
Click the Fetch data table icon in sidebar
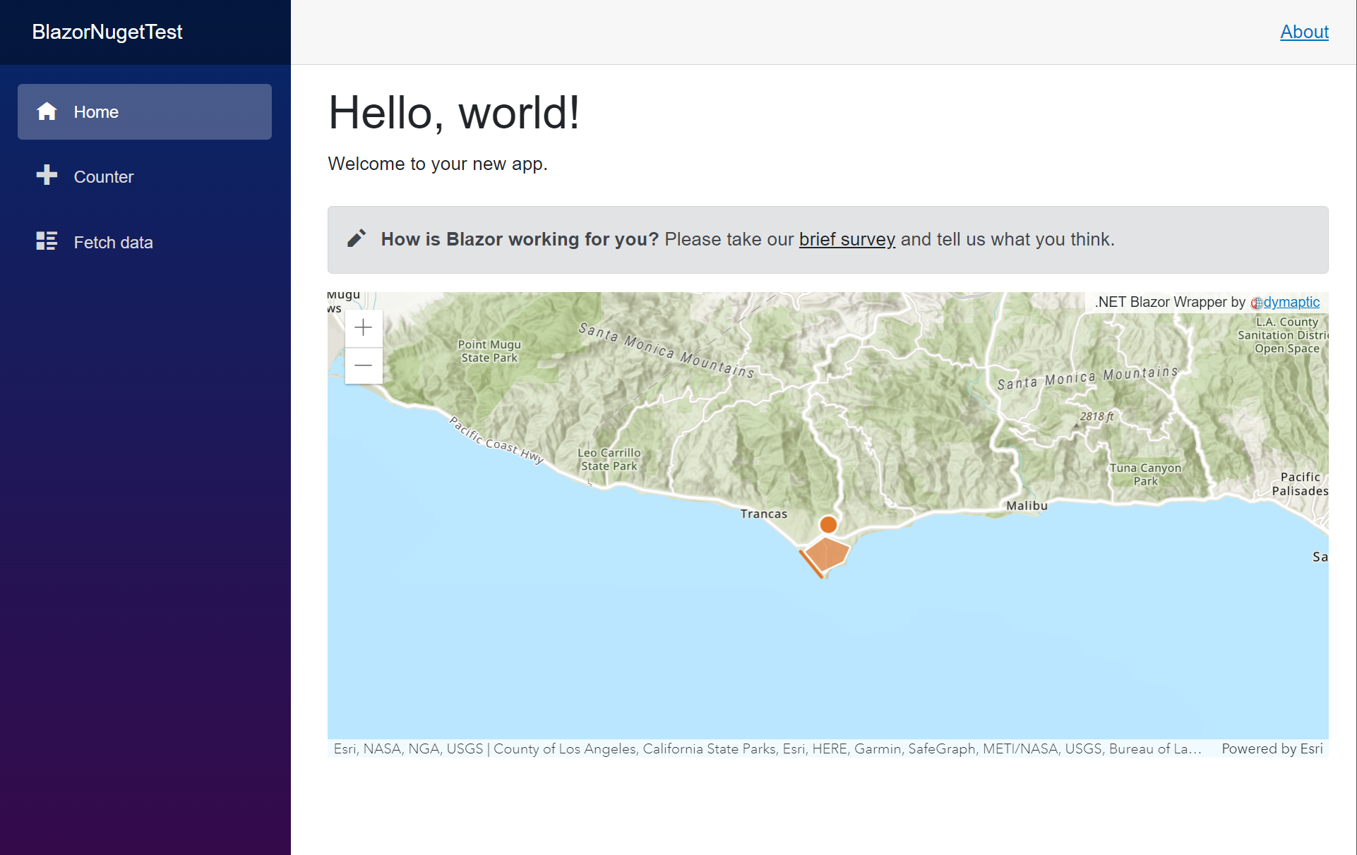click(47, 241)
